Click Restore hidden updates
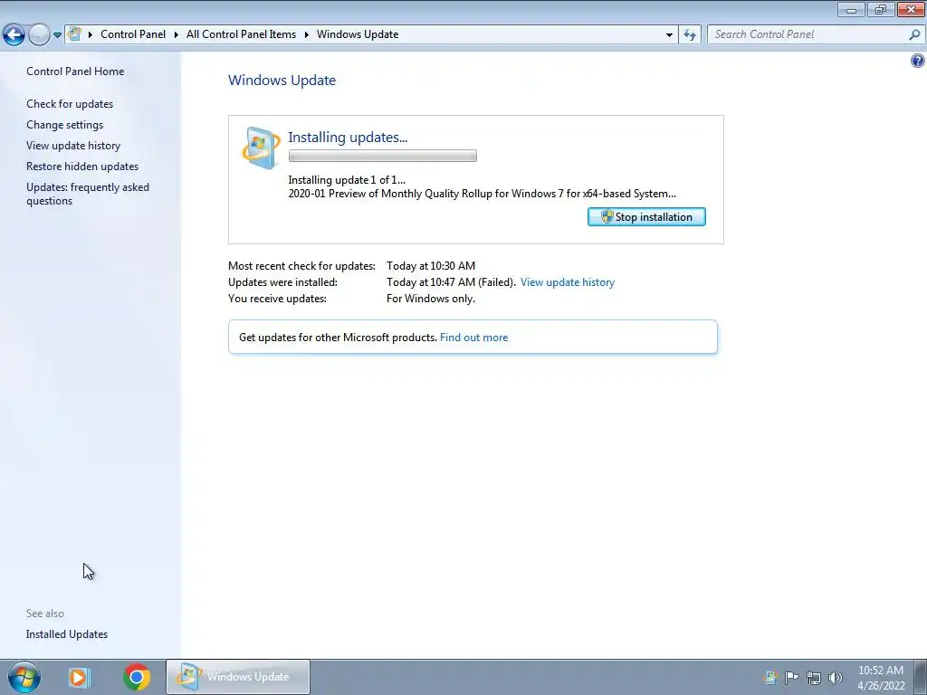The width and height of the screenshot is (927, 695). tap(82, 167)
